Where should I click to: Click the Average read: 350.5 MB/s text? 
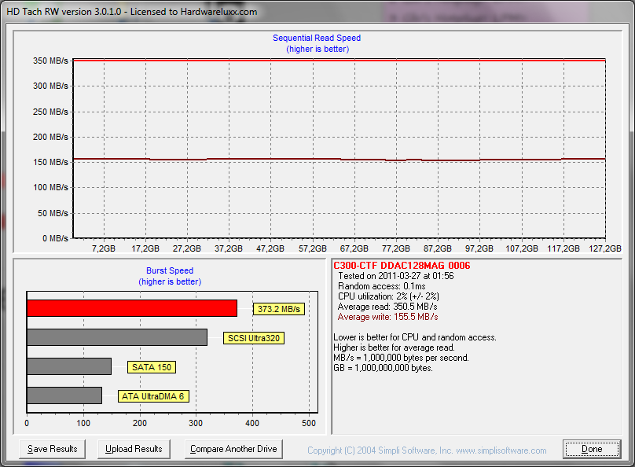(x=387, y=307)
